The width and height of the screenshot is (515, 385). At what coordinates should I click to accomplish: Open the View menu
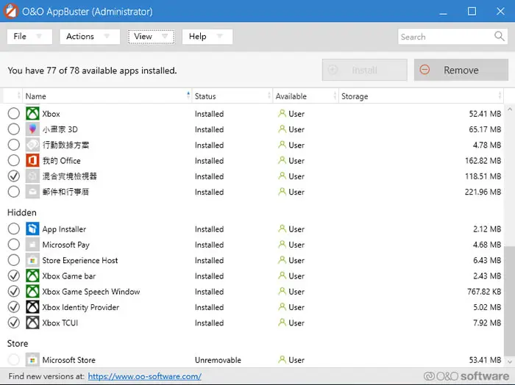(x=151, y=37)
